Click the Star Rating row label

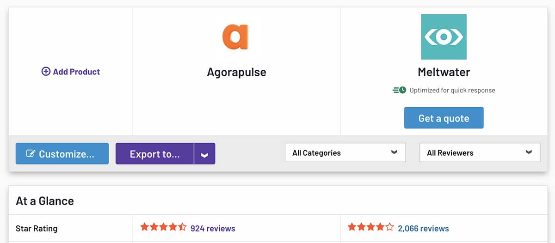(37, 228)
